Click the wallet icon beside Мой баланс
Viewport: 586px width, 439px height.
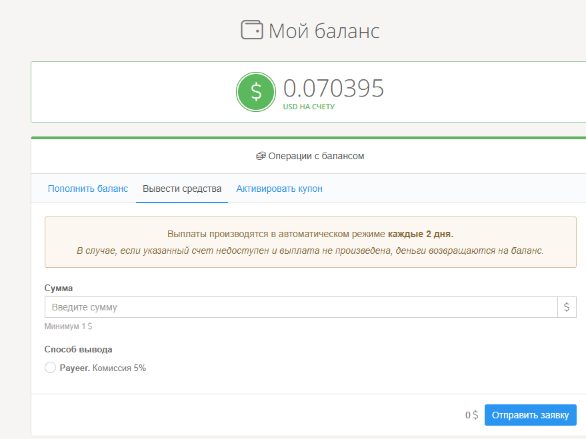pos(252,31)
